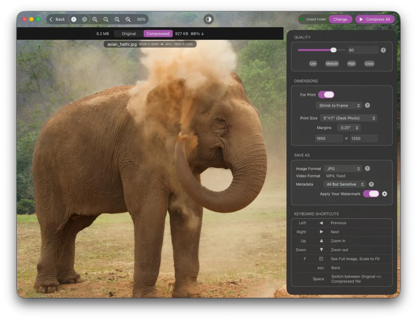Screen dimensions: 417x320
Task: Click the zoom in magnifier icon
Action: pos(95,19)
